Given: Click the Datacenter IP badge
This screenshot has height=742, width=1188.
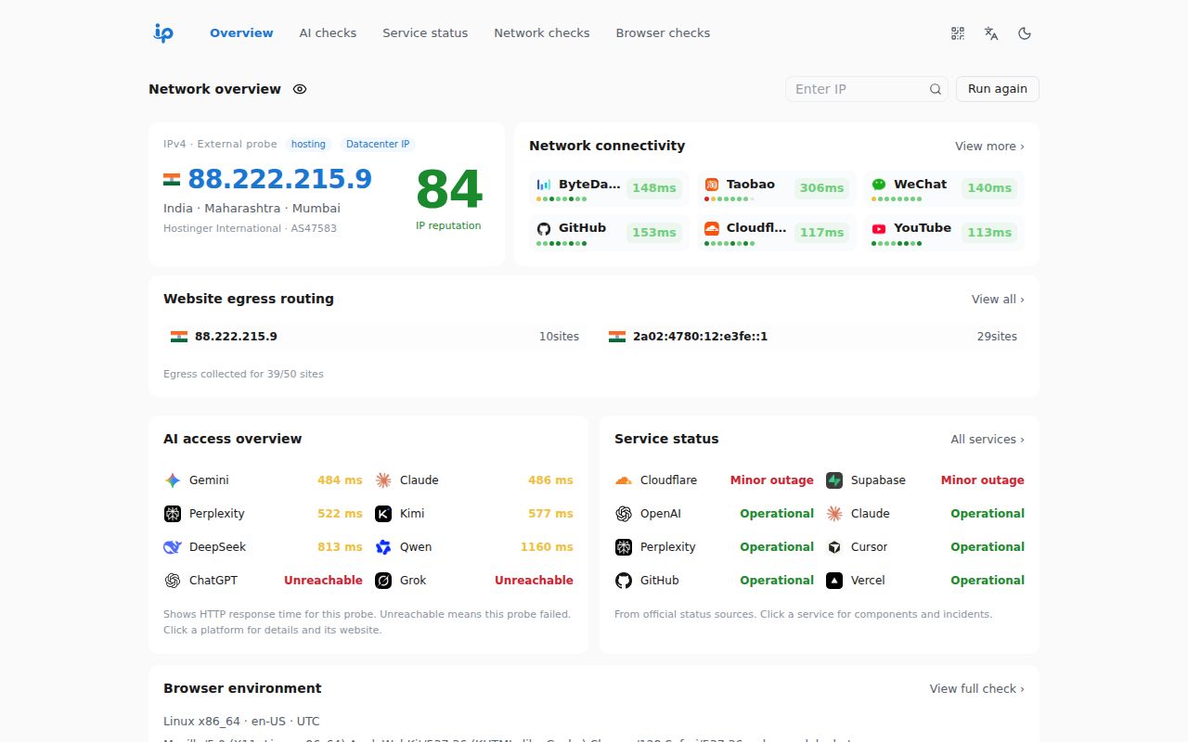Looking at the screenshot, I should pyautogui.click(x=378, y=145).
